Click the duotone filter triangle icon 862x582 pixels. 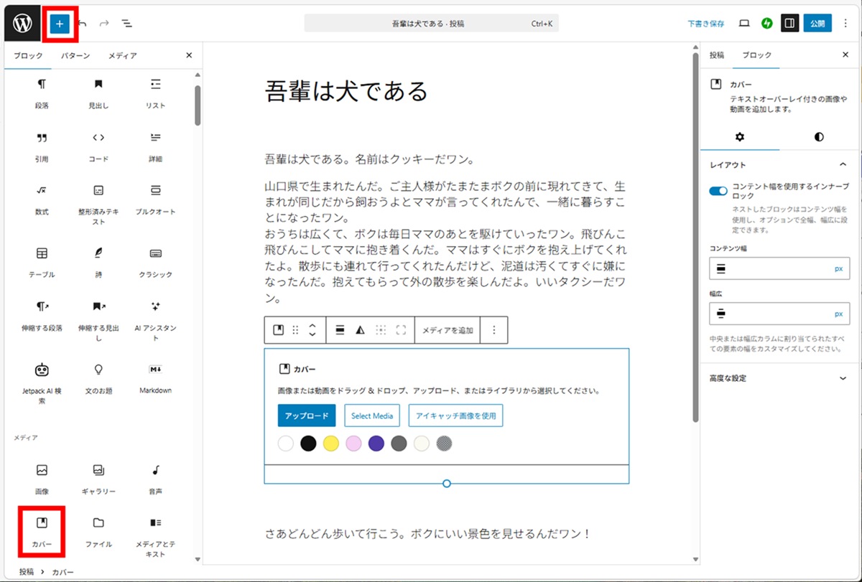pos(361,330)
